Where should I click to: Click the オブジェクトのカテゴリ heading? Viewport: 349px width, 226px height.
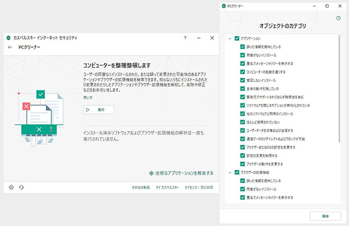(283, 26)
